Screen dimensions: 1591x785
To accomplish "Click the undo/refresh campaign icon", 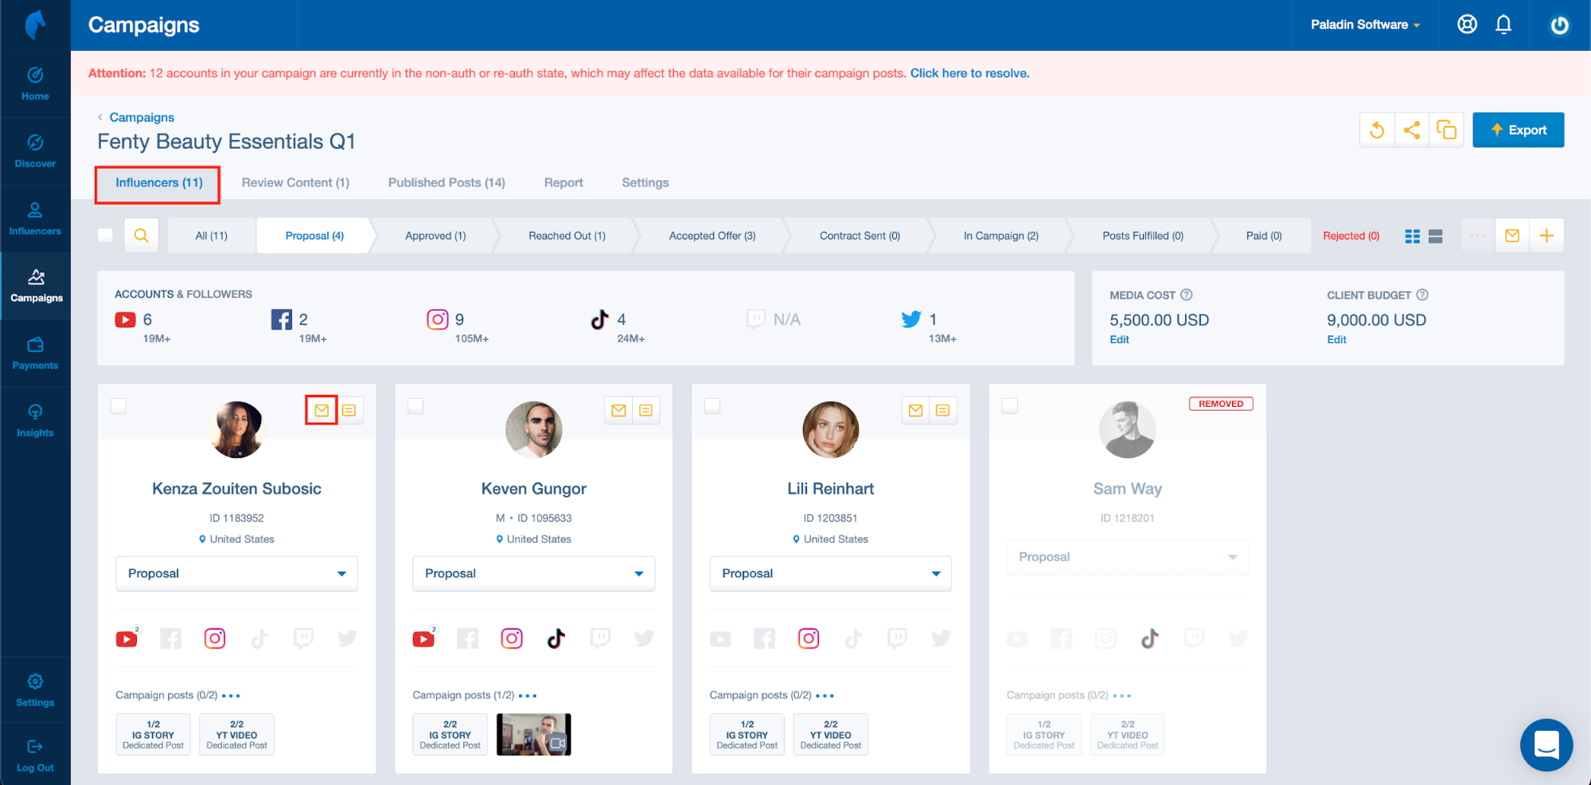I will 1377,130.
